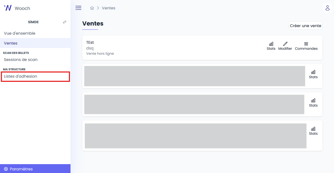
Task: Click the Wooch logo icon
Action: [x=8, y=8]
